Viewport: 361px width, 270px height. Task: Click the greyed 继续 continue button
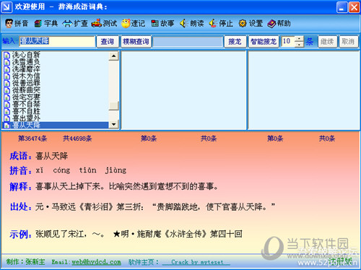(327, 42)
